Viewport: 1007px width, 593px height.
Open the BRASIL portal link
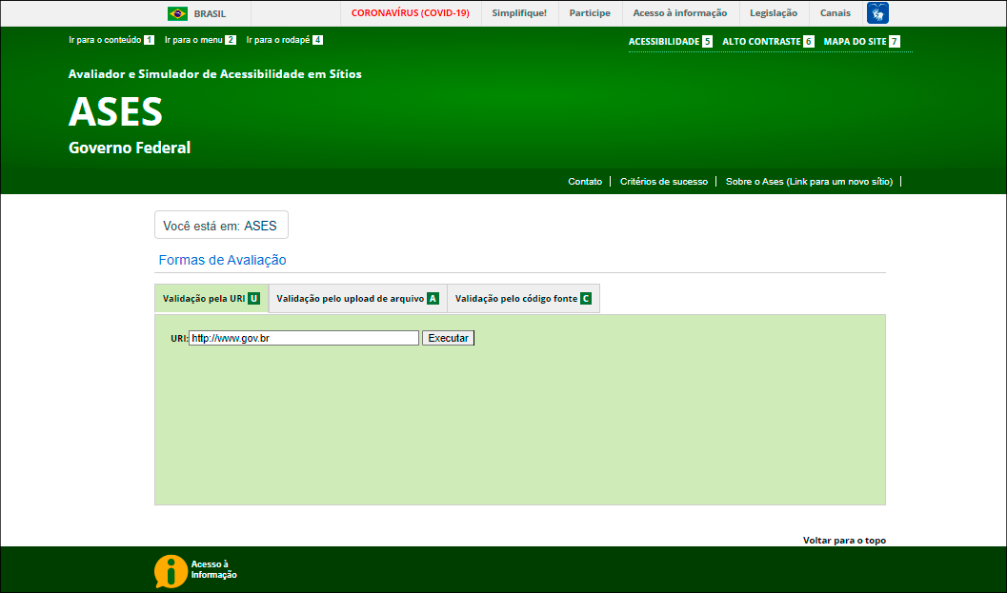210,13
